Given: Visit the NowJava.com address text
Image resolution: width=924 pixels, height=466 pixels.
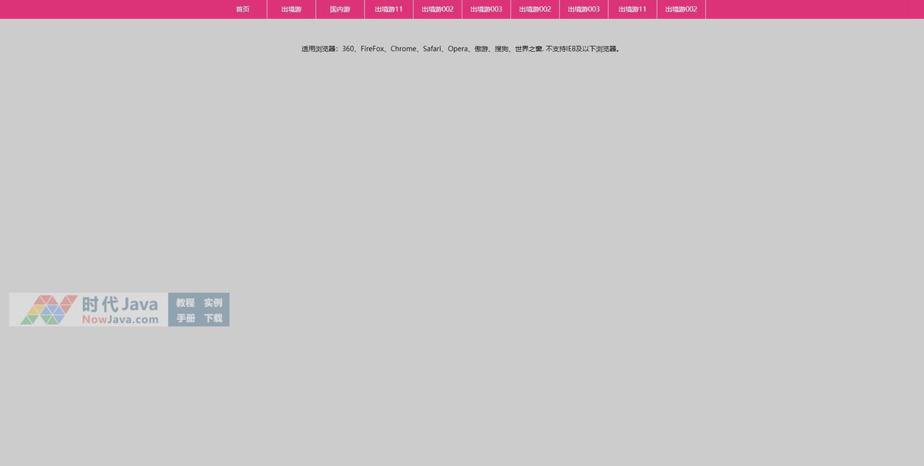Looking at the screenshot, I should tap(120, 319).
